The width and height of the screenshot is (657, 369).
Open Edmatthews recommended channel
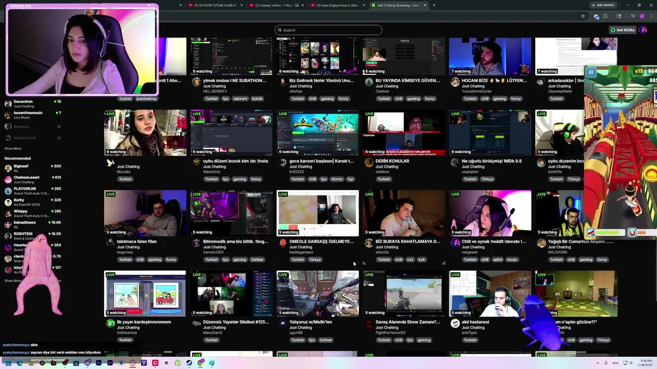click(x=33, y=224)
